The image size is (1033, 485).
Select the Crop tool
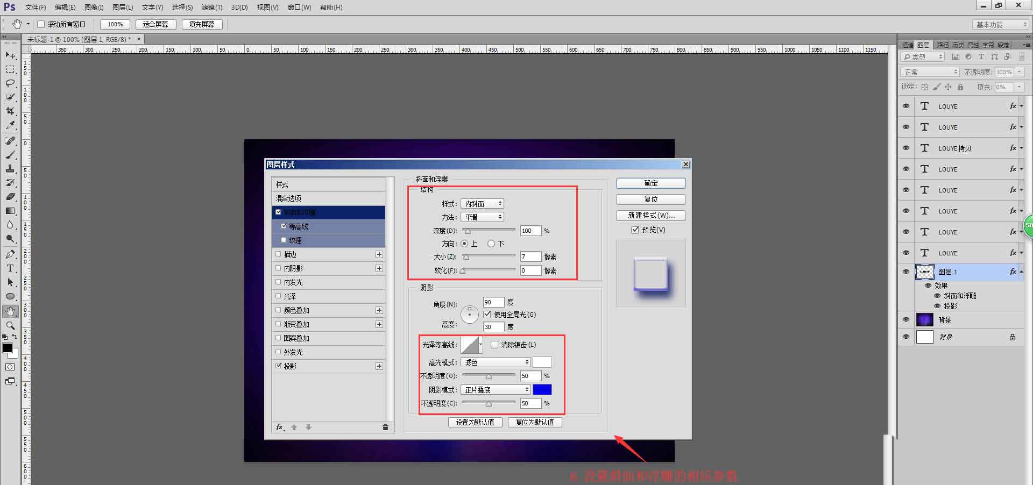[10, 111]
